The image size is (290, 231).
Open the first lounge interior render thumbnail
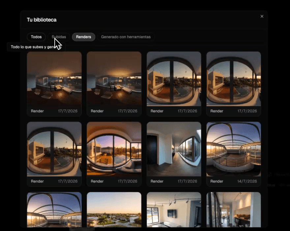click(54, 79)
